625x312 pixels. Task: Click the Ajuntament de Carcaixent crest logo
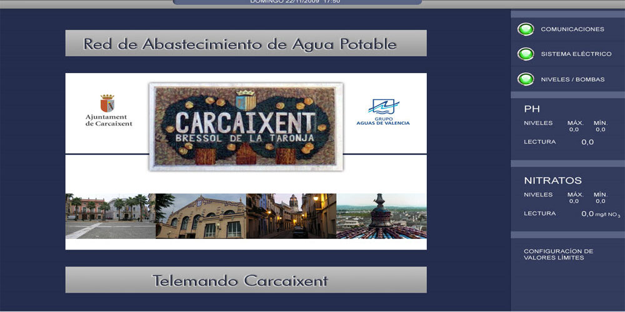click(x=107, y=103)
